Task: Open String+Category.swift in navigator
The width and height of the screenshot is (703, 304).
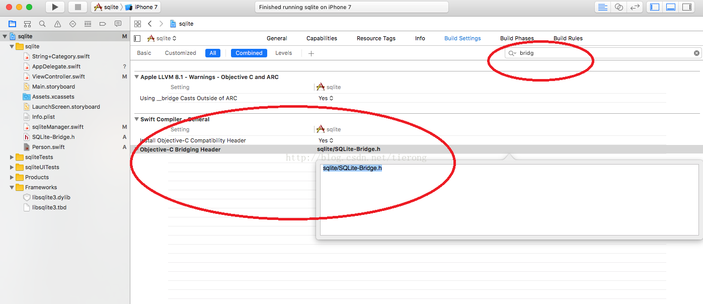Action: [61, 56]
